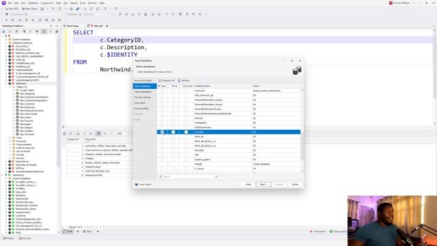Click the Refresh icon in Copy Database toolbar

tap(179, 81)
